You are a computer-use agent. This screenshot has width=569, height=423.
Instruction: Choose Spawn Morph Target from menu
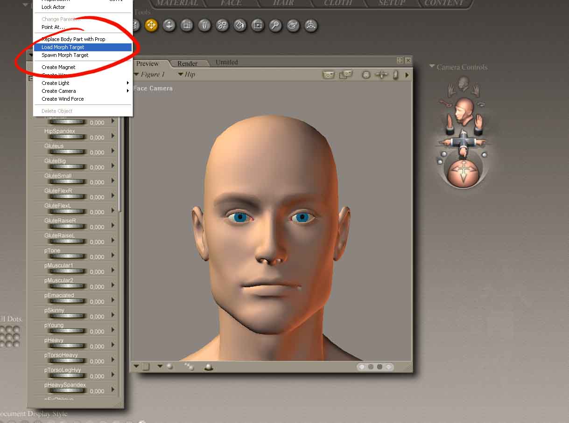[x=83, y=55]
